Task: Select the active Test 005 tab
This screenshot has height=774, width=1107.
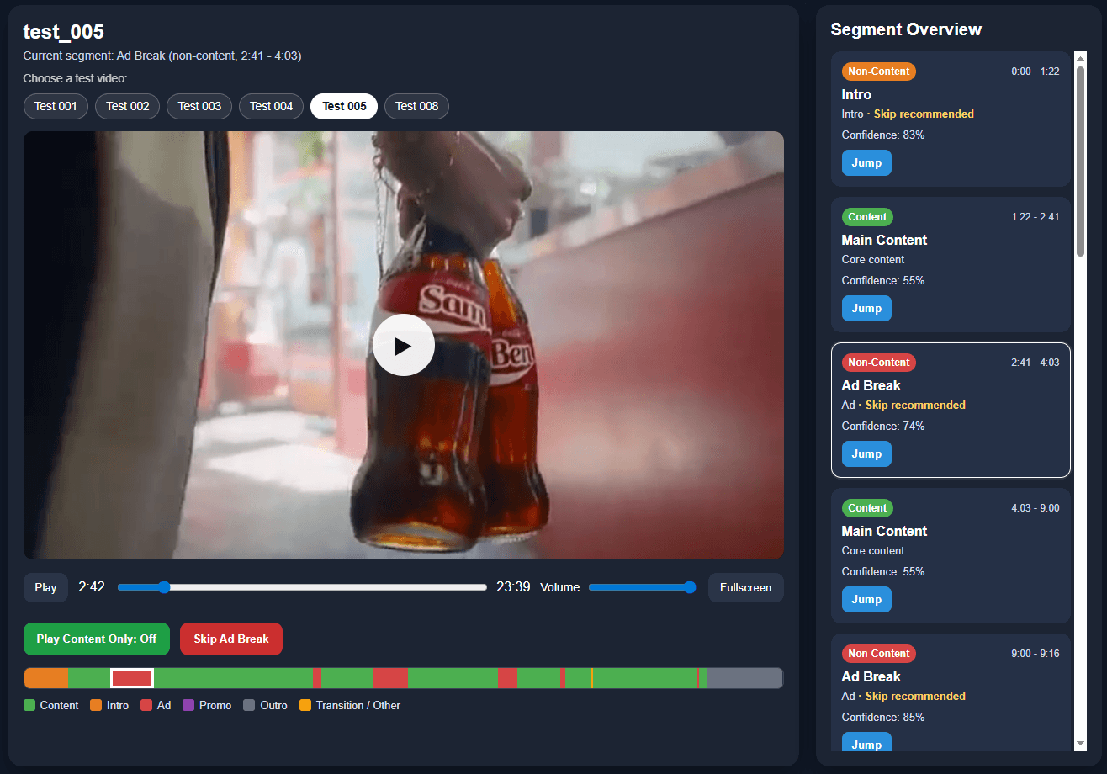Action: [x=344, y=106]
